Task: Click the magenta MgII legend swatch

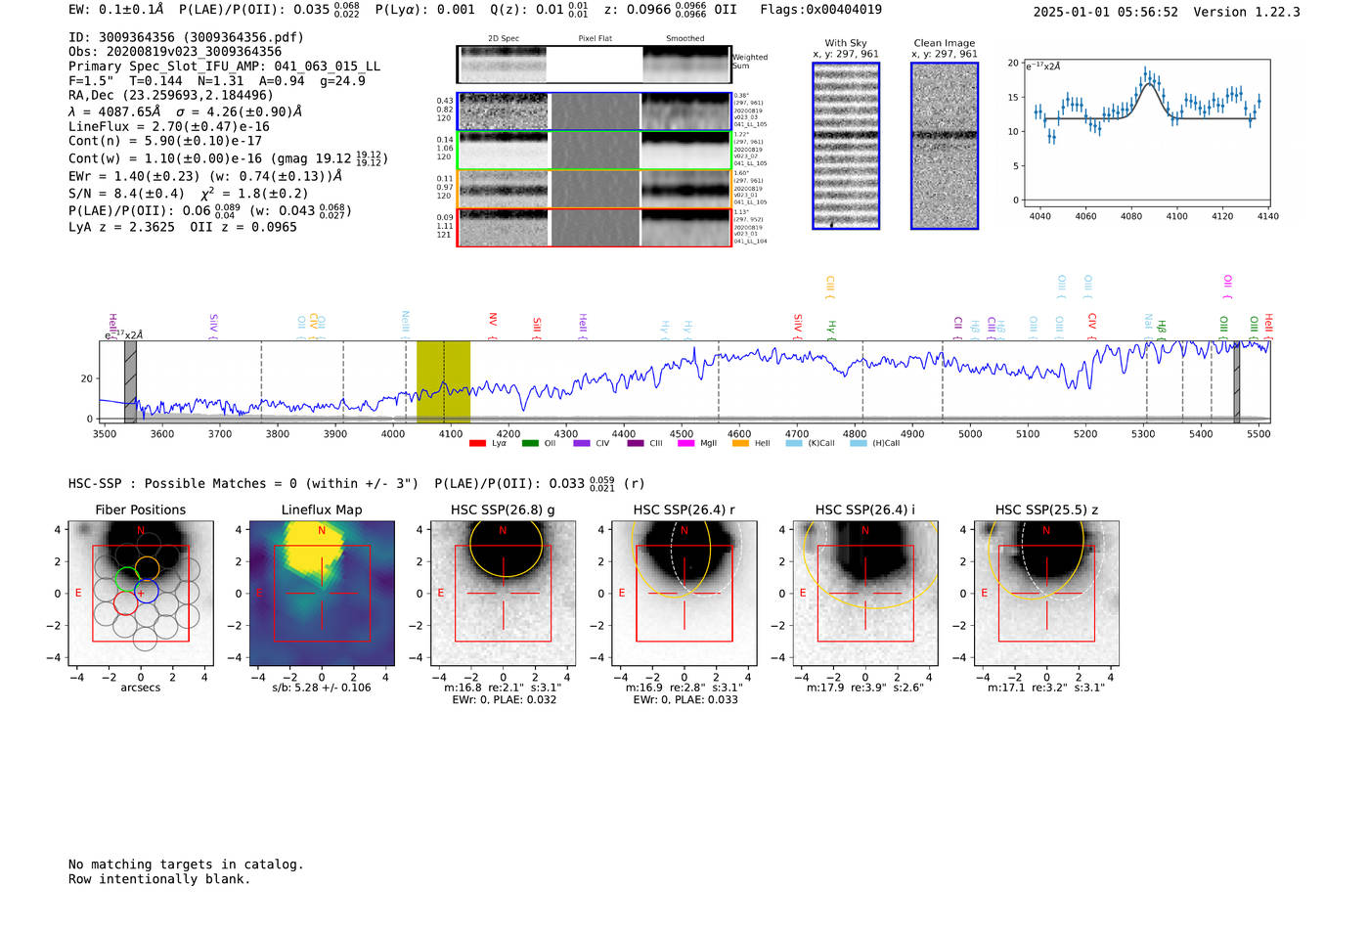Action: (x=685, y=443)
